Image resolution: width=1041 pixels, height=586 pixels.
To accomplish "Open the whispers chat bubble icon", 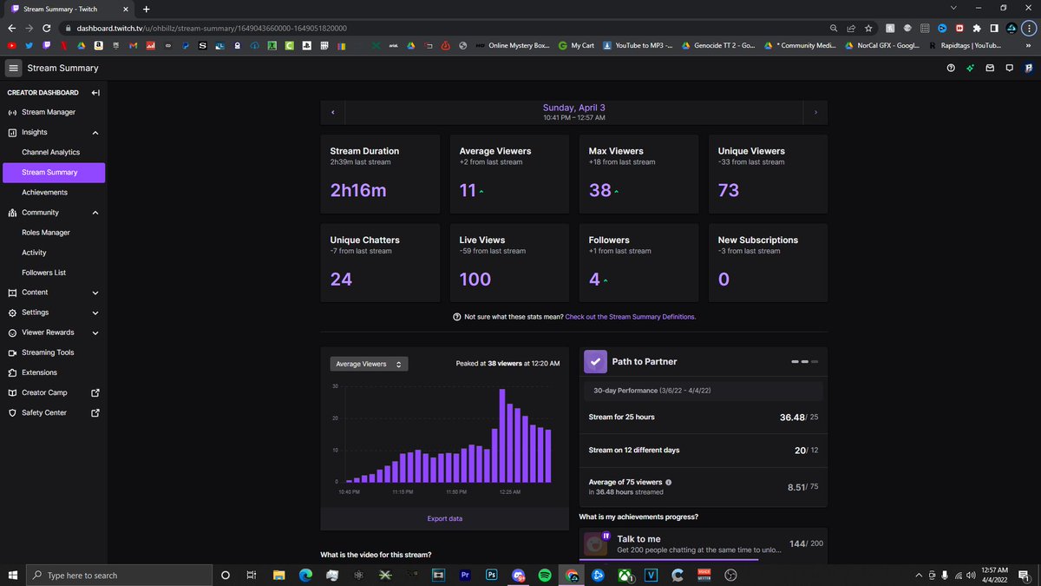I will tap(1009, 68).
